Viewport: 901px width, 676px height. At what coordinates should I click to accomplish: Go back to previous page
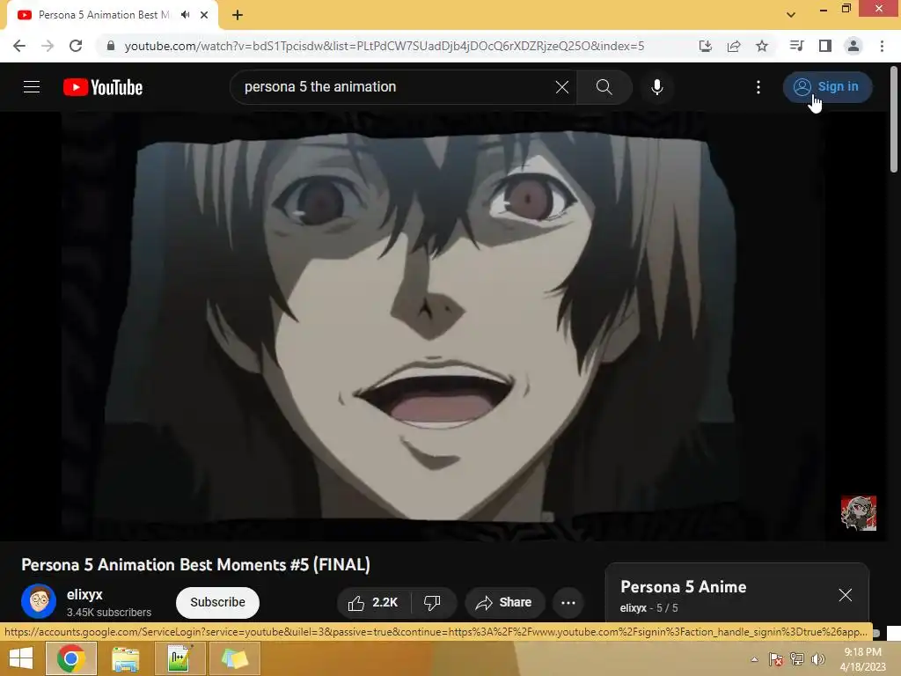(19, 46)
